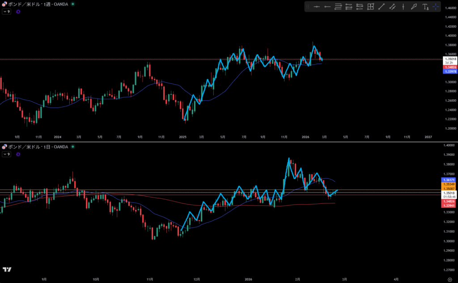Activate the blue crosshair cursor tool

pos(436,7)
